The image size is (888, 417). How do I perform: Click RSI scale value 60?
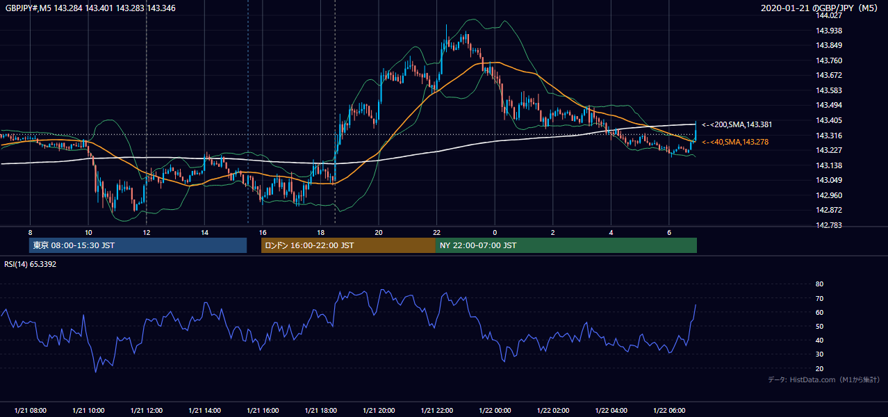(819, 312)
